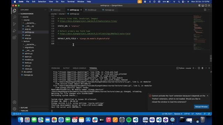This screenshot has height=125, width=223.
Task: Dismiss the isort extension notification
Action: pyautogui.click(x=208, y=96)
